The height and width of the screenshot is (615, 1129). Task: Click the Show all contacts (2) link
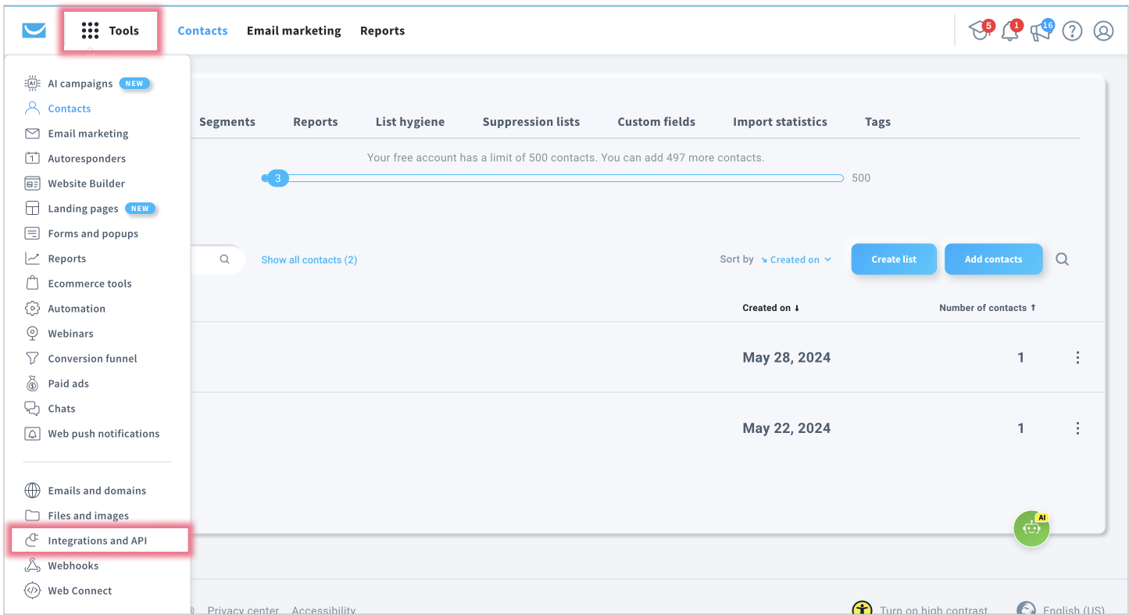coord(309,259)
